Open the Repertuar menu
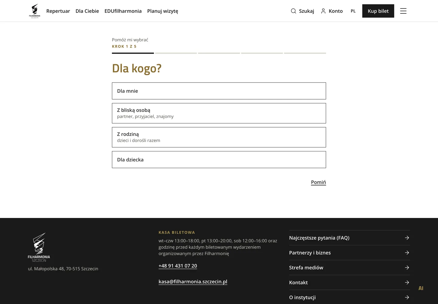The width and height of the screenshot is (438, 304). point(58,11)
